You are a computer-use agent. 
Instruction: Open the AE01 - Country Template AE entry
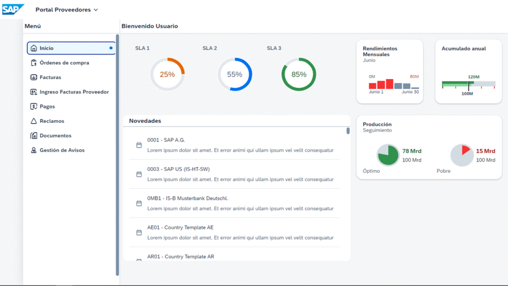click(180, 227)
